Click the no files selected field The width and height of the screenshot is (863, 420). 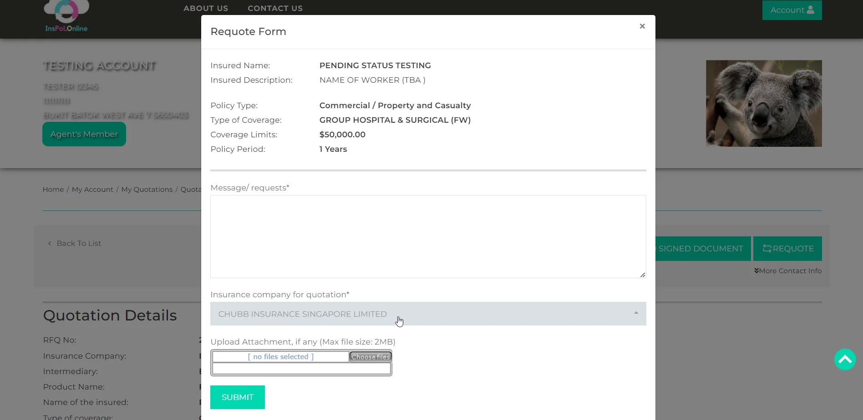point(280,357)
